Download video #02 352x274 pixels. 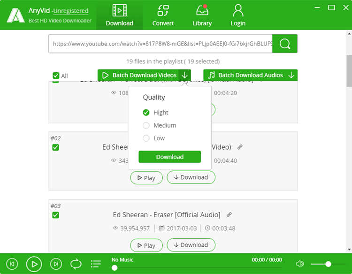(191, 177)
